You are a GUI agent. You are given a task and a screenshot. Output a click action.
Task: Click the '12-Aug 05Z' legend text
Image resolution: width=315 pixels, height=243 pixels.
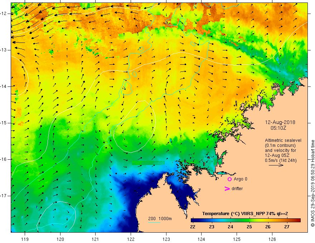point(277,155)
